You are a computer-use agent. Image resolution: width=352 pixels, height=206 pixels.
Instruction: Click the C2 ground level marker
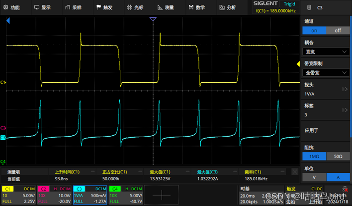click(x=3, y=128)
